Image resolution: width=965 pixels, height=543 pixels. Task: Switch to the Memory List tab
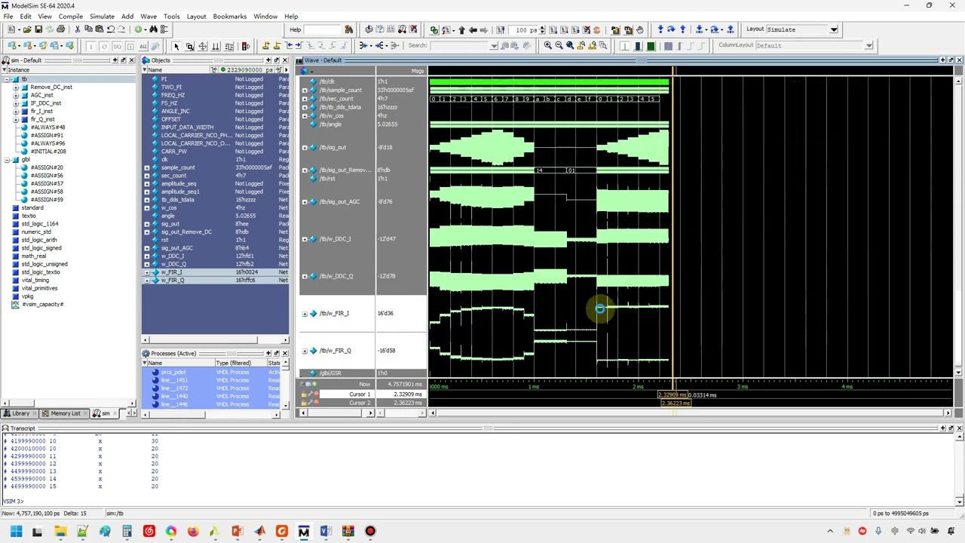[65, 413]
